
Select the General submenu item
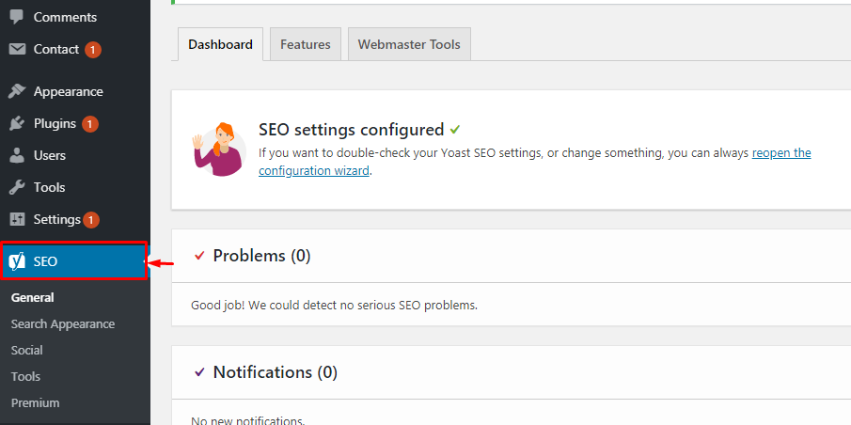33,297
